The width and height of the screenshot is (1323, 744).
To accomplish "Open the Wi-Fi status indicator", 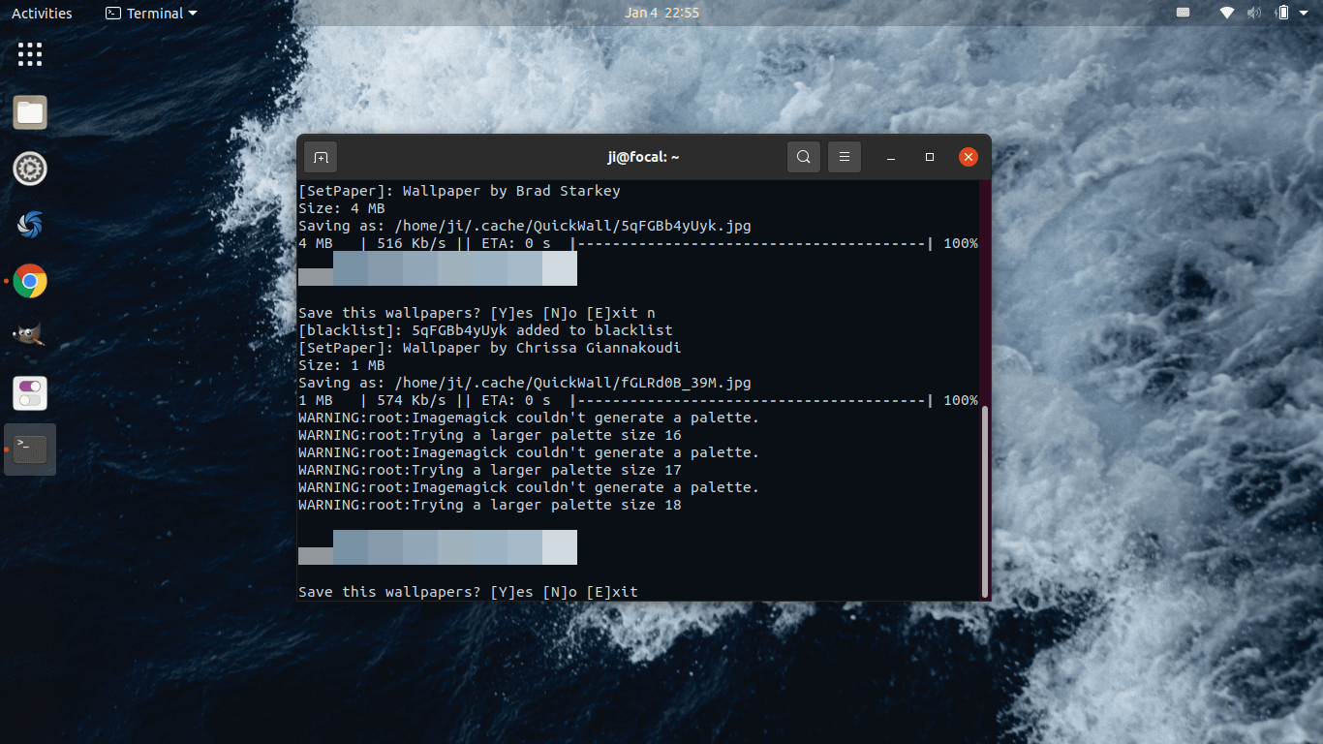I will (x=1226, y=13).
